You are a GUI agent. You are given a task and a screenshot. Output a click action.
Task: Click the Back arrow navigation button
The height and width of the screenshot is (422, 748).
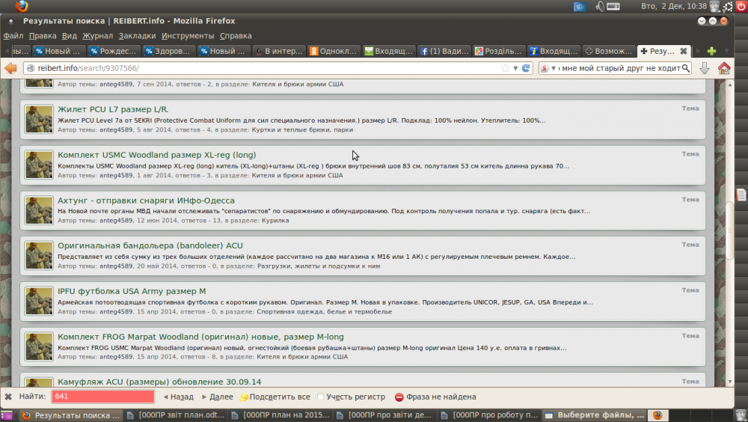pos(10,68)
